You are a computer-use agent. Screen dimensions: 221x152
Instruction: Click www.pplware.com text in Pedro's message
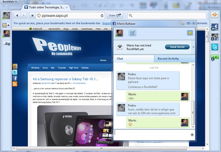[x=163, y=113]
